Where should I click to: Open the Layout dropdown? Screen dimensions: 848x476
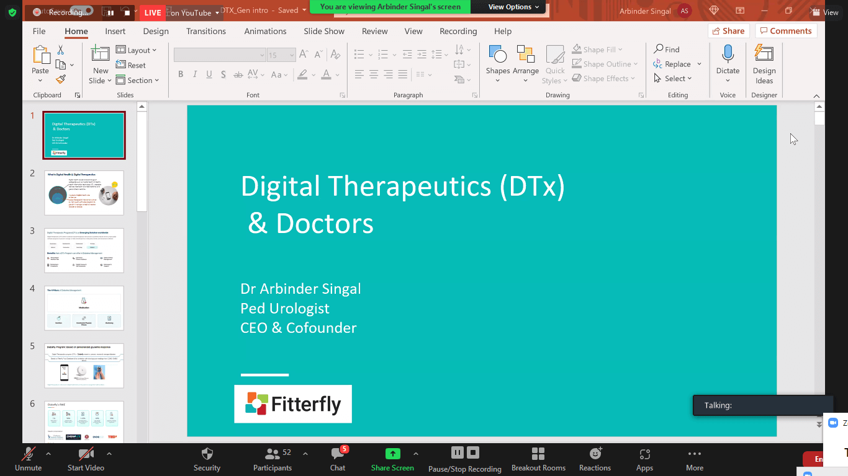137,50
